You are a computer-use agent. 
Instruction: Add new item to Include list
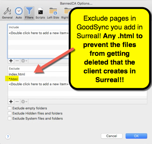tap(11, 61)
